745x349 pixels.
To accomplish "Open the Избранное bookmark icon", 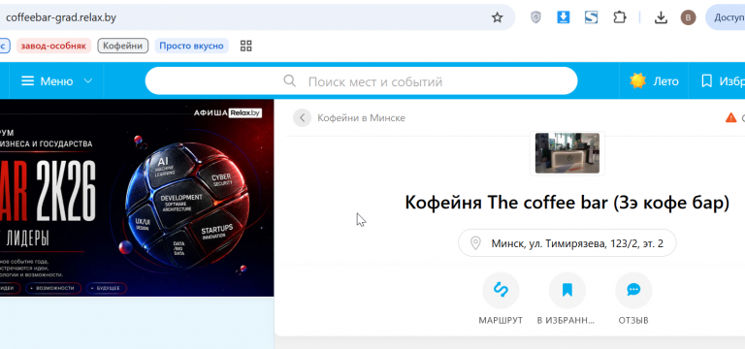I will 706,81.
